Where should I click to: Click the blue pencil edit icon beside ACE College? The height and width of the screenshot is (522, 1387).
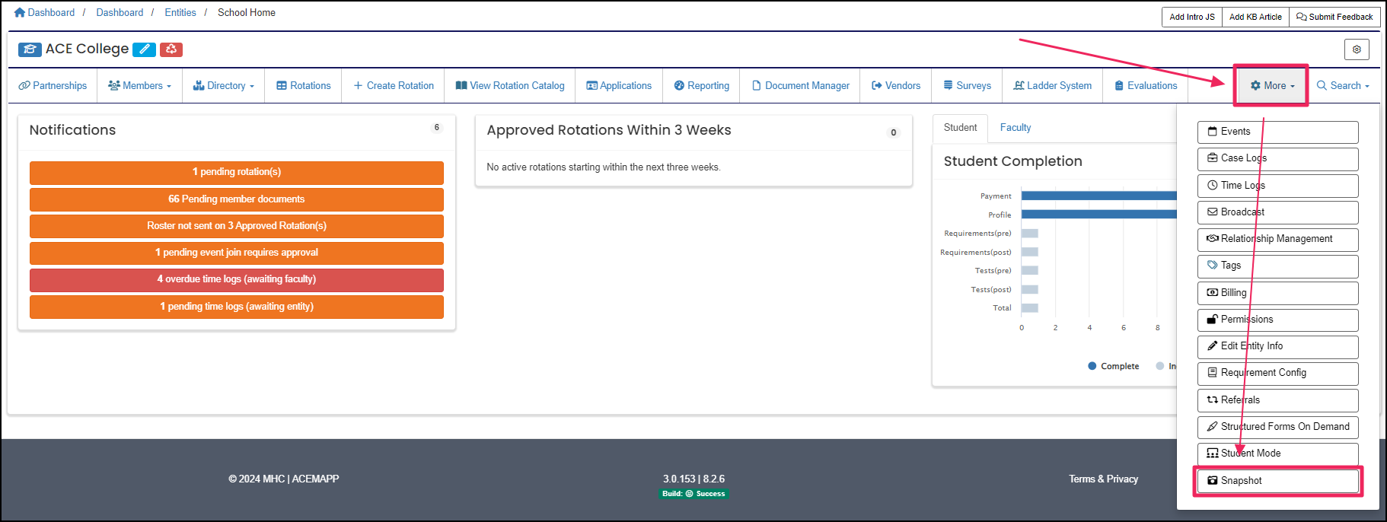[144, 49]
